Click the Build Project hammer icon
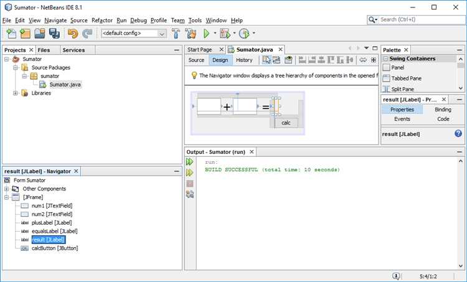Viewport: 467px width, 282px height. coord(176,34)
